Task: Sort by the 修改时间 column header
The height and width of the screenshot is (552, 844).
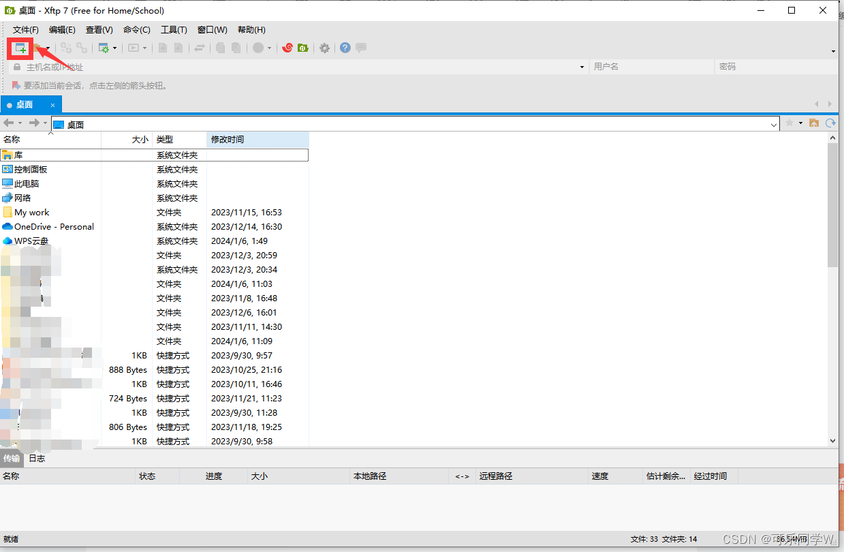Action: point(257,139)
